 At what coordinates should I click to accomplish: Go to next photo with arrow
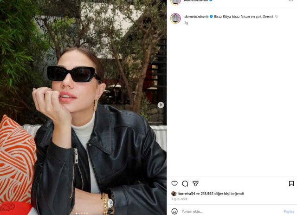(161, 105)
